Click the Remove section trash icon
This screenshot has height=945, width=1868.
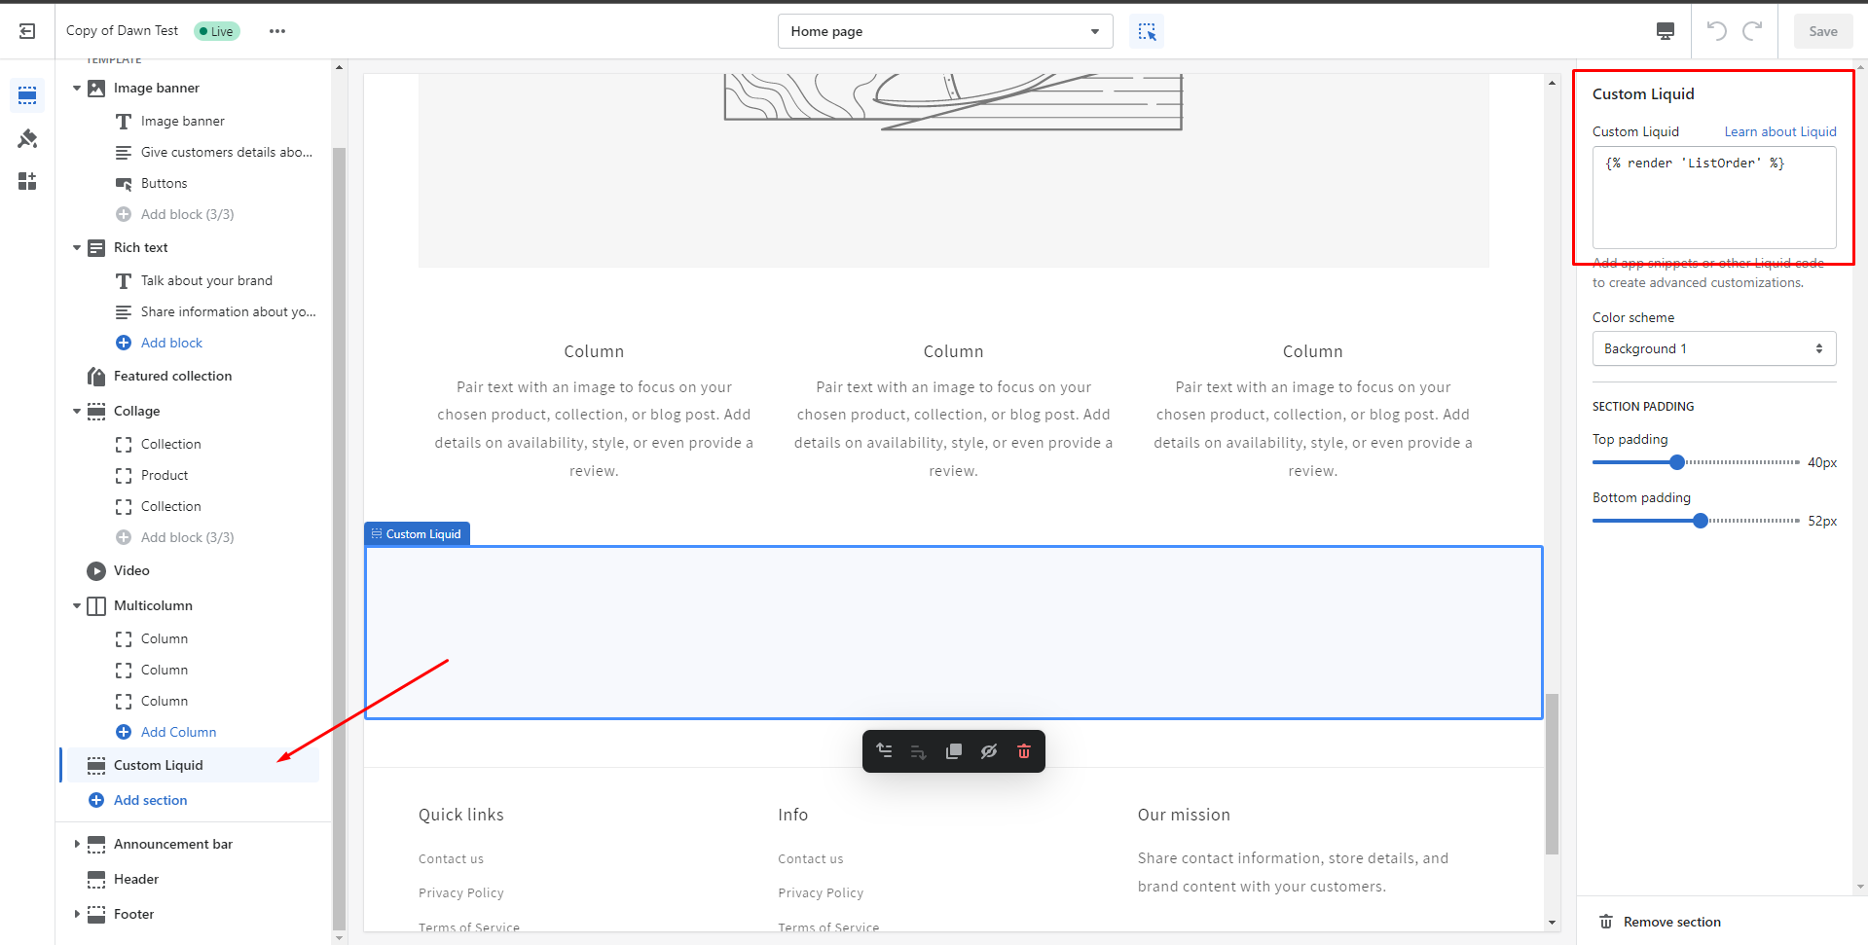pyautogui.click(x=1606, y=922)
